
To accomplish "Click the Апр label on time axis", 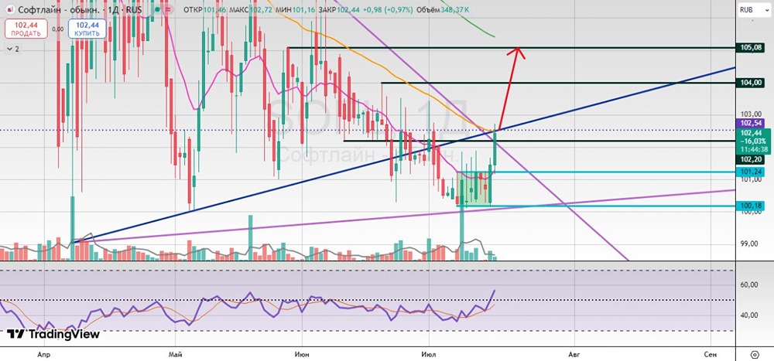I will tap(43, 354).
